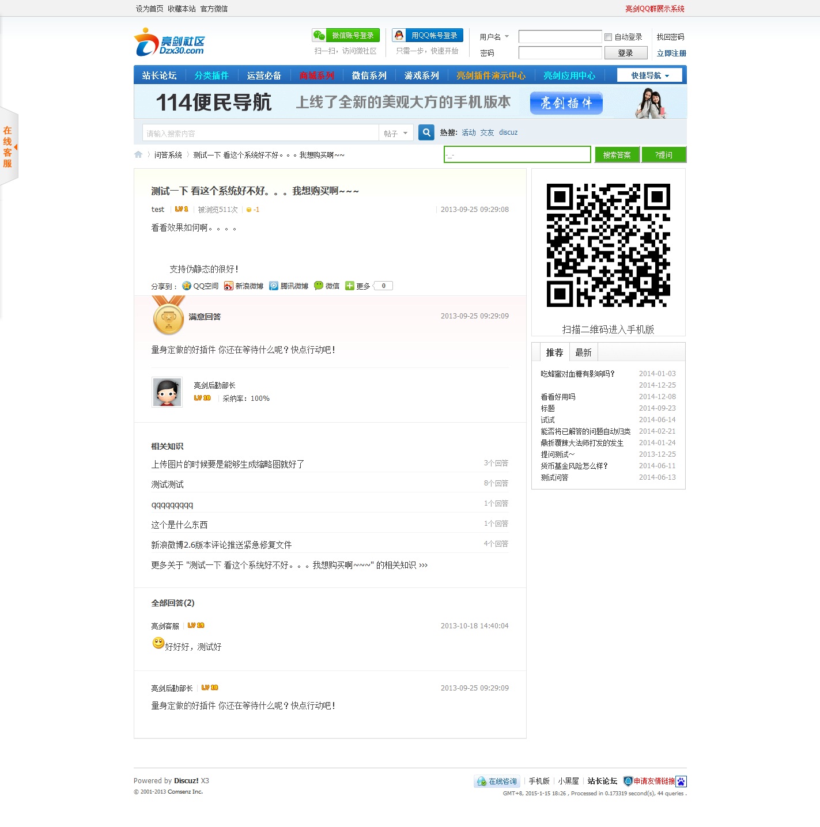820x827 pixels.
Task: Click the 亮剑社区 Dzx30.com logo
Action: pos(169,42)
